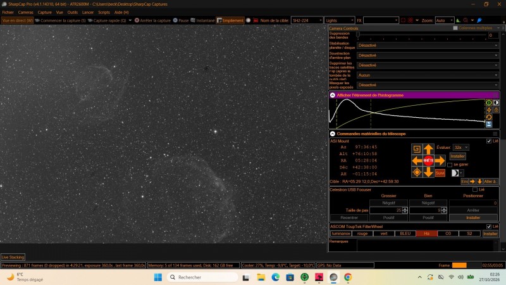Screen dimensions: 506x285
Task: Open telescope hardware panel hamburger menu
Action: point(495,134)
